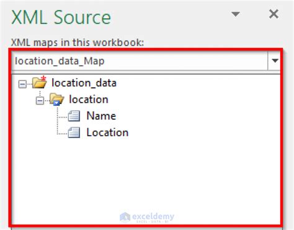This screenshot has height=230, width=294.
Task: Select the Name element label
Action: tap(101, 116)
